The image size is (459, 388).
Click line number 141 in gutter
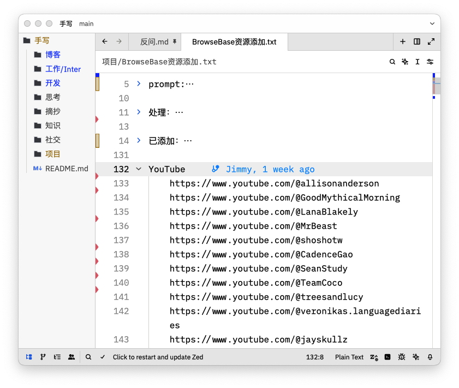(121, 297)
